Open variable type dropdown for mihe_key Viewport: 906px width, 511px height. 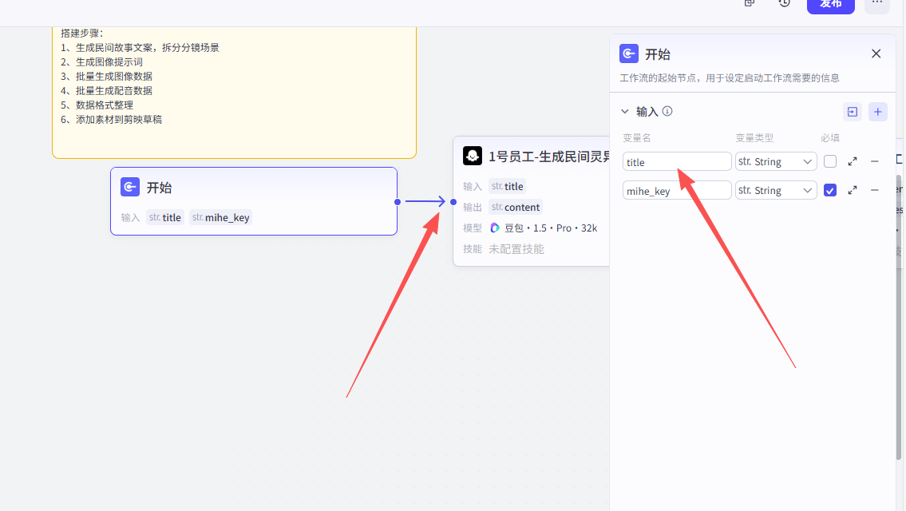[x=775, y=190]
